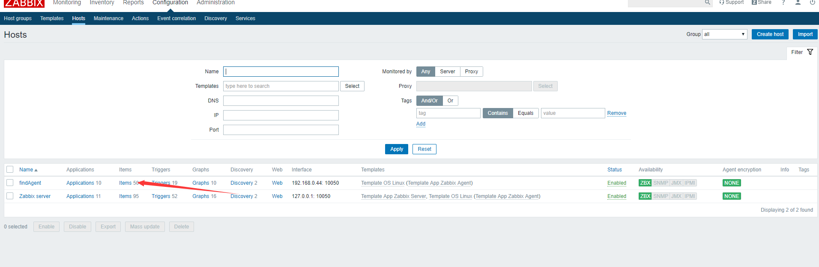The height and width of the screenshot is (267, 819).
Task: Open the user profile icon
Action: click(x=798, y=3)
